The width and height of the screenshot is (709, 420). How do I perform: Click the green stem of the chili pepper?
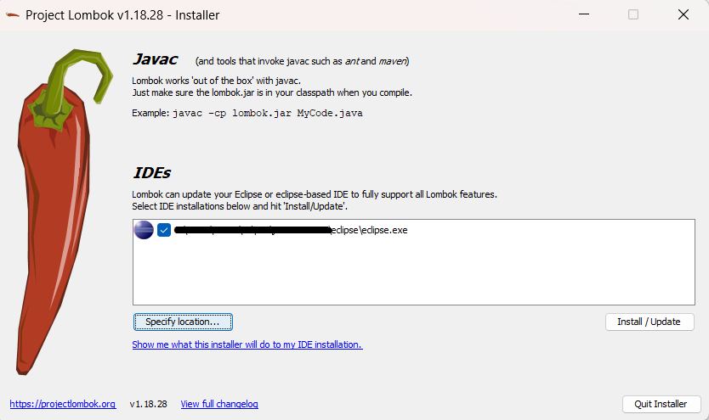point(75,86)
